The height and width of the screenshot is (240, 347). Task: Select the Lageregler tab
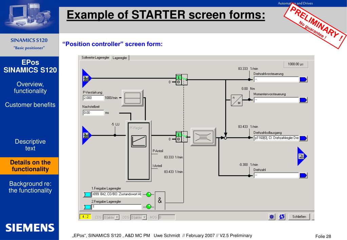[x=120, y=58]
